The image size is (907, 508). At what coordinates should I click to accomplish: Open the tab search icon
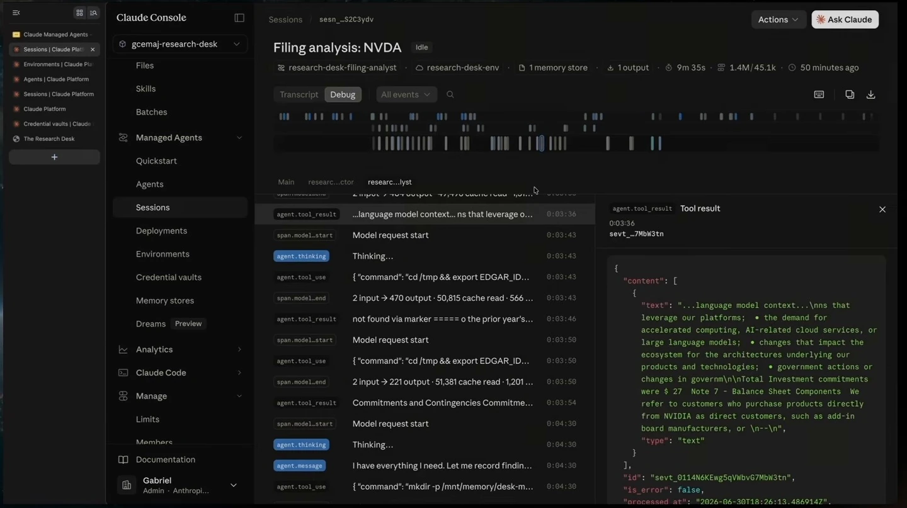click(x=93, y=13)
